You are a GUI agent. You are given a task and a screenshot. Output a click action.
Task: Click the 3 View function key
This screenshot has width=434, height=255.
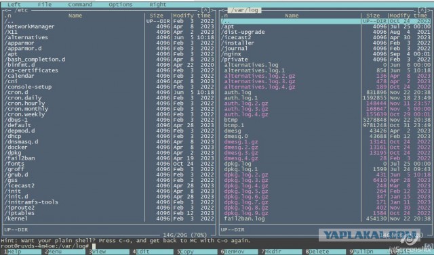[109, 252]
